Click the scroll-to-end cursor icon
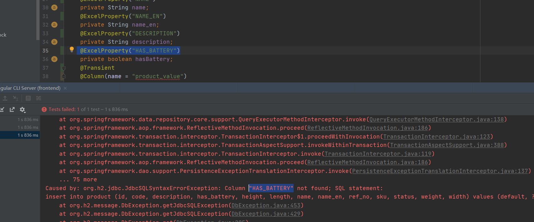Viewport: 534px width, 222px height. (x=15, y=98)
